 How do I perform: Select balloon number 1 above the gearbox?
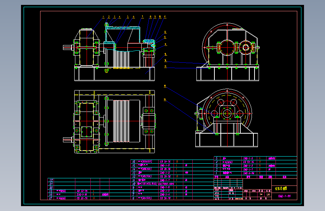coord(103,17)
